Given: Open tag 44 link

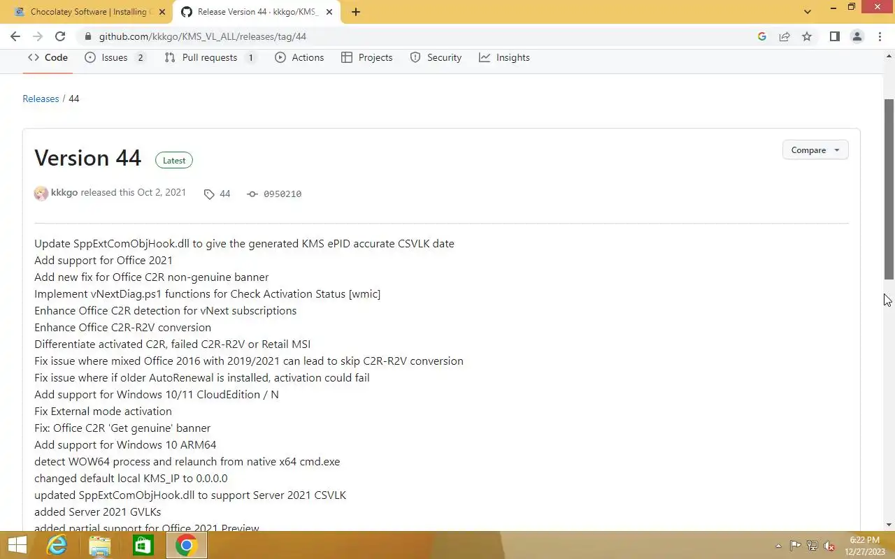Looking at the screenshot, I should pos(217,194).
